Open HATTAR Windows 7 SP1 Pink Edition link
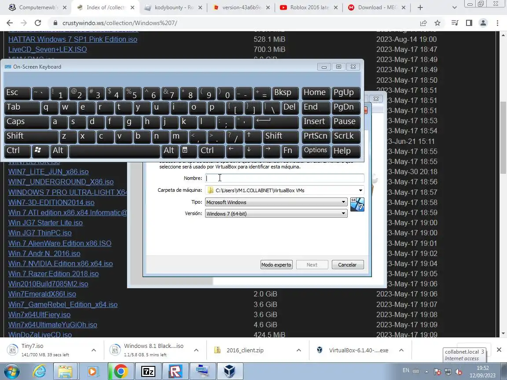Viewport: 507px width, 380px height. tap(73, 40)
